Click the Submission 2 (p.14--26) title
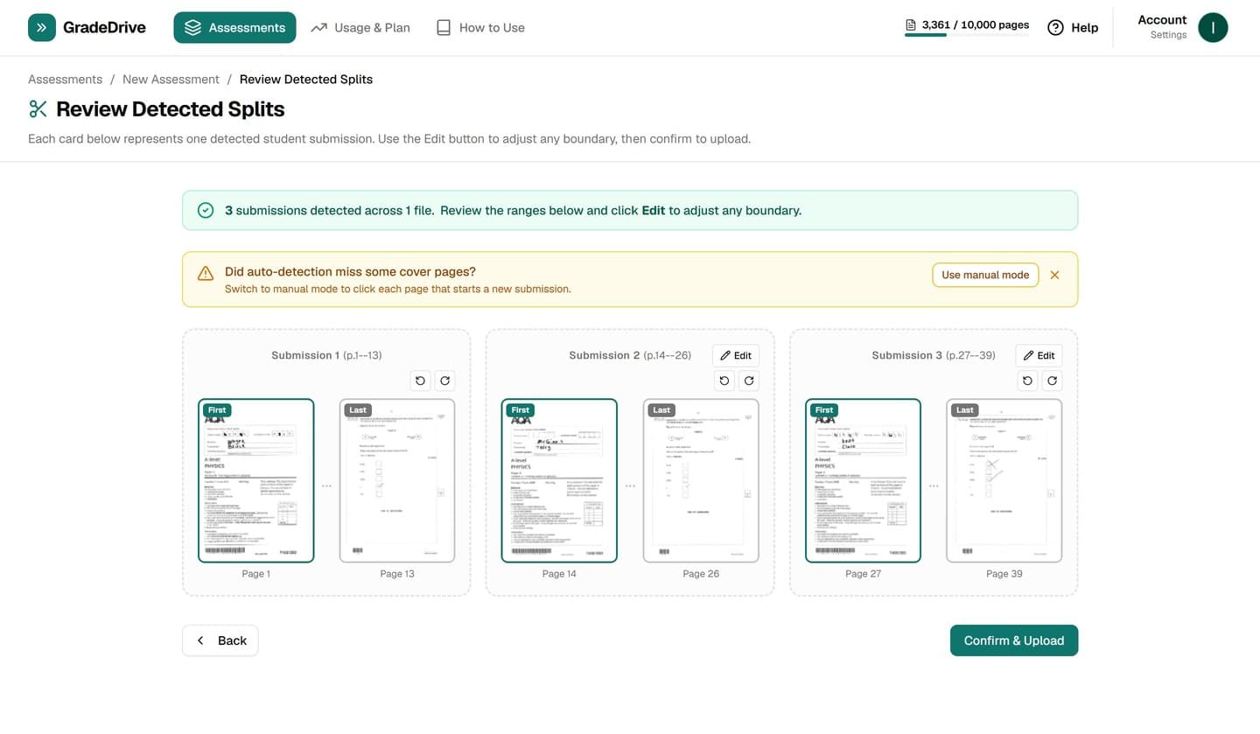The image size is (1260, 734). 630,355
